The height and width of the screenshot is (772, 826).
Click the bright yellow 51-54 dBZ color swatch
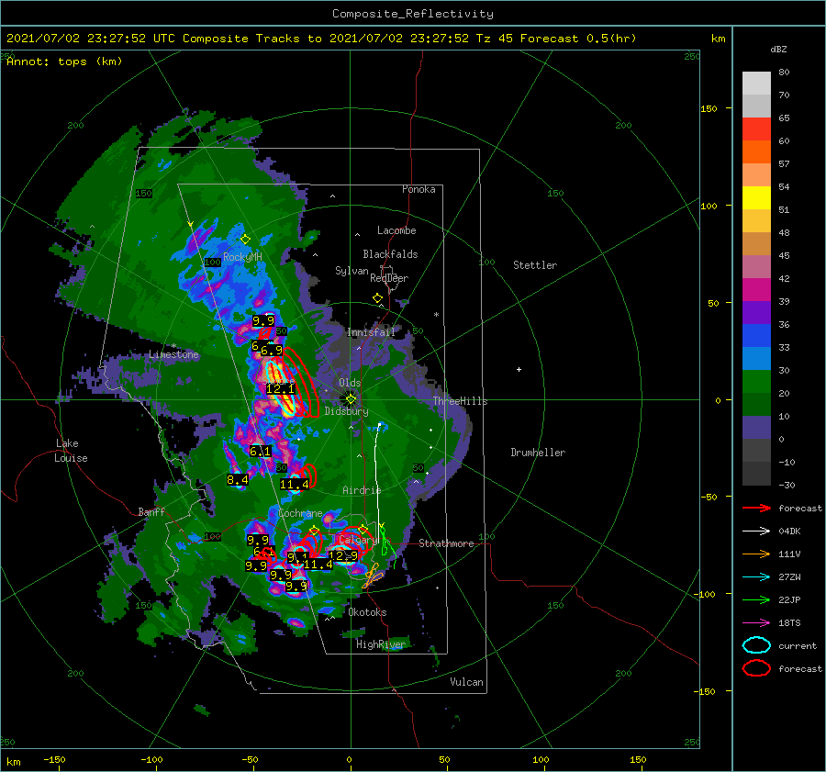pos(756,197)
